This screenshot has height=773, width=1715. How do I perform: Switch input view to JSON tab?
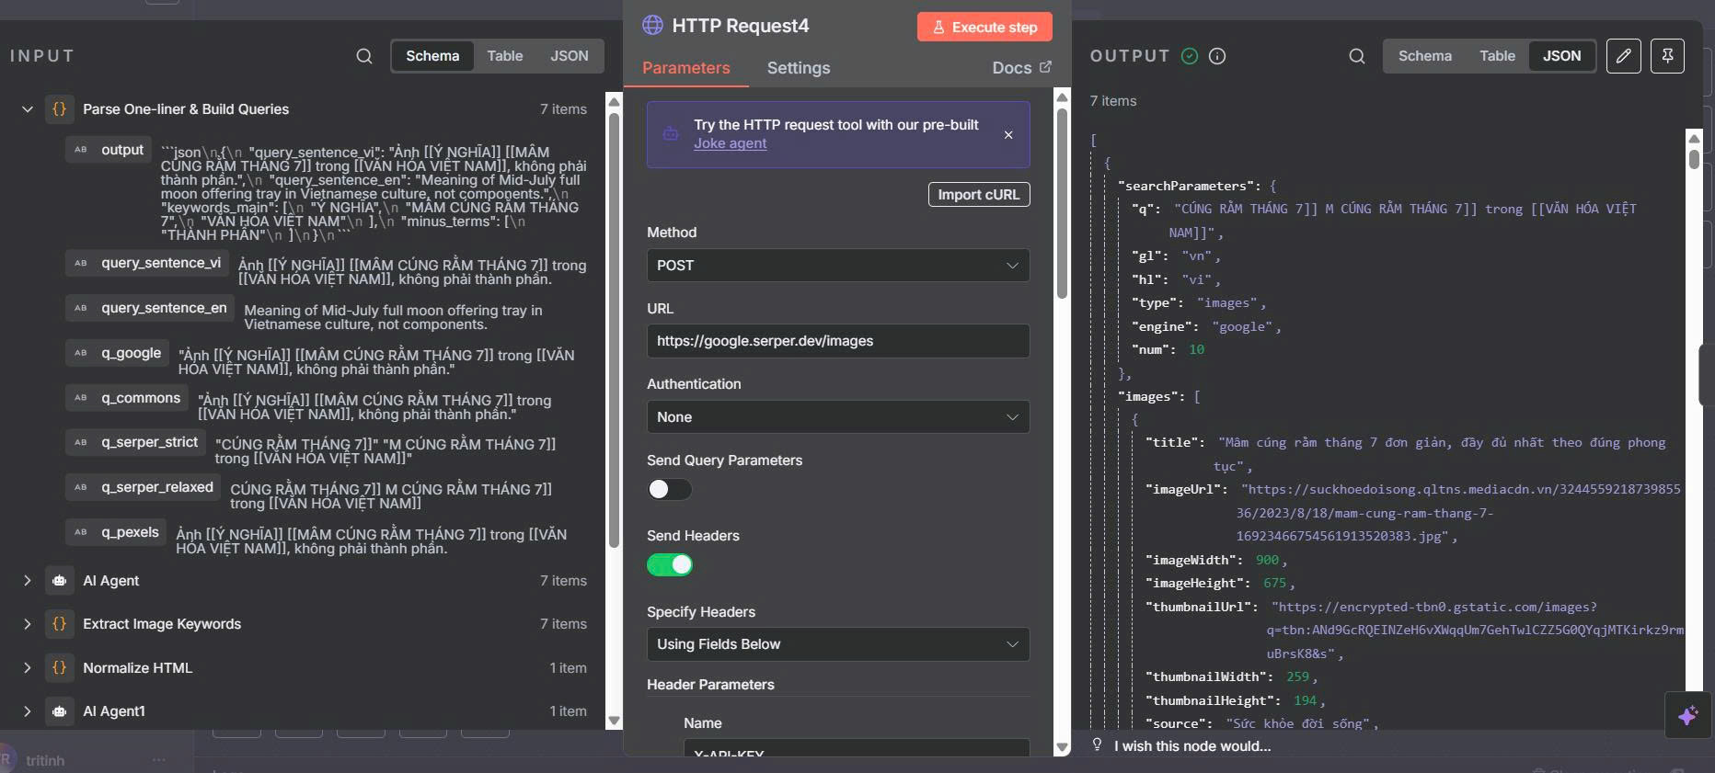(x=569, y=56)
